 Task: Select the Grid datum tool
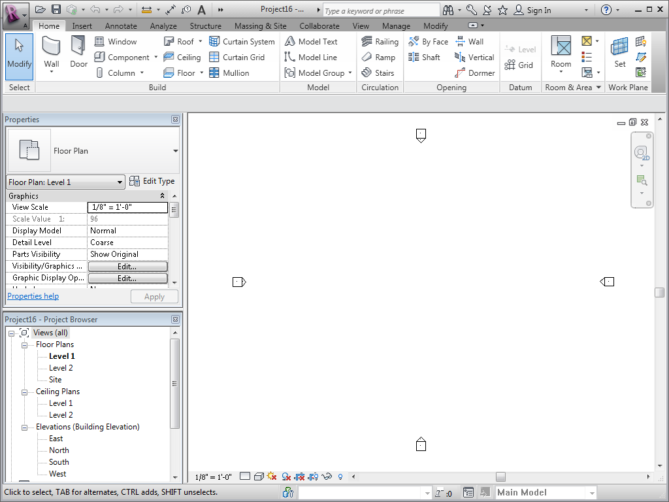(519, 65)
